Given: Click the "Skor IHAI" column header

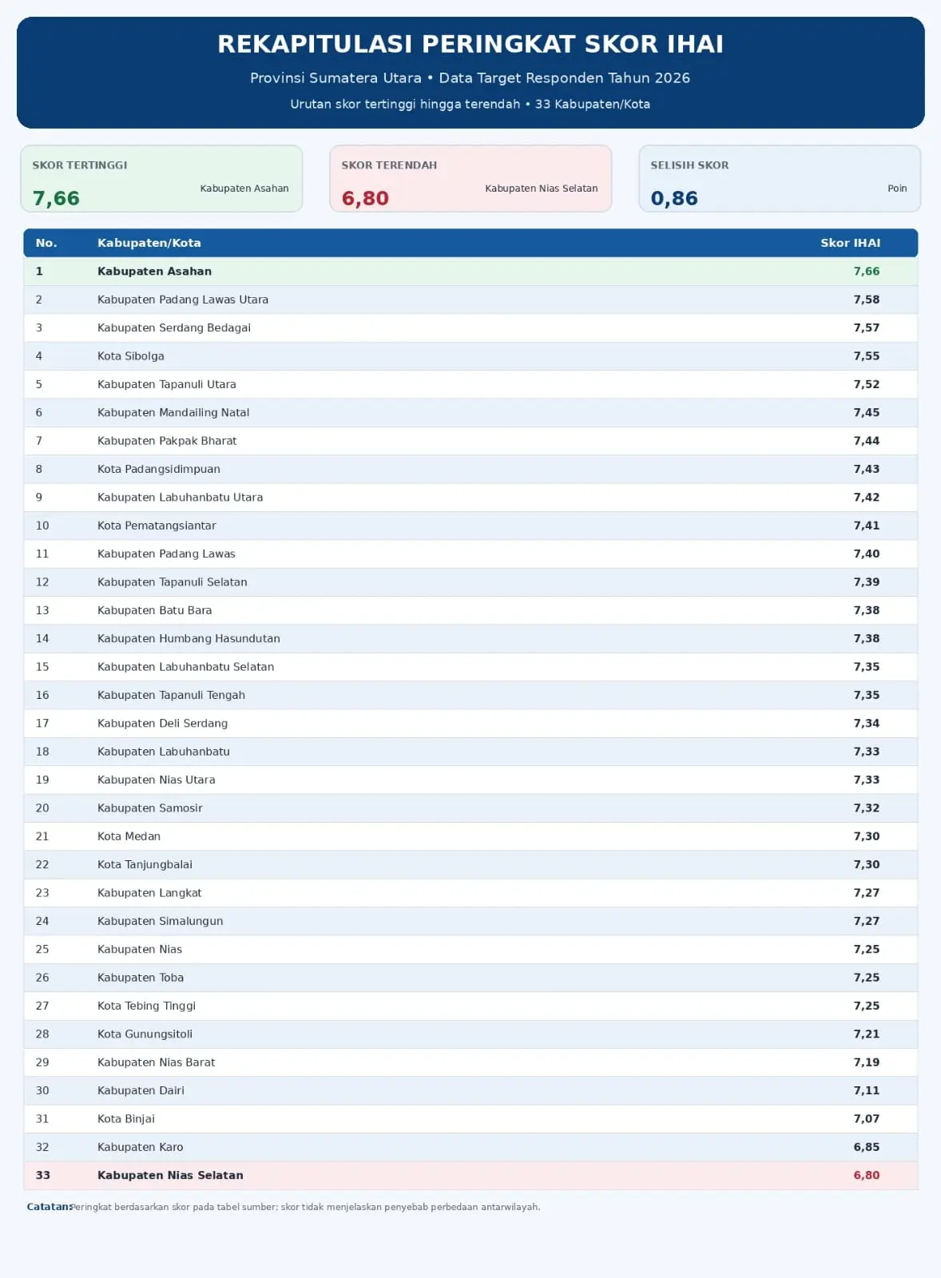Looking at the screenshot, I should click(850, 243).
